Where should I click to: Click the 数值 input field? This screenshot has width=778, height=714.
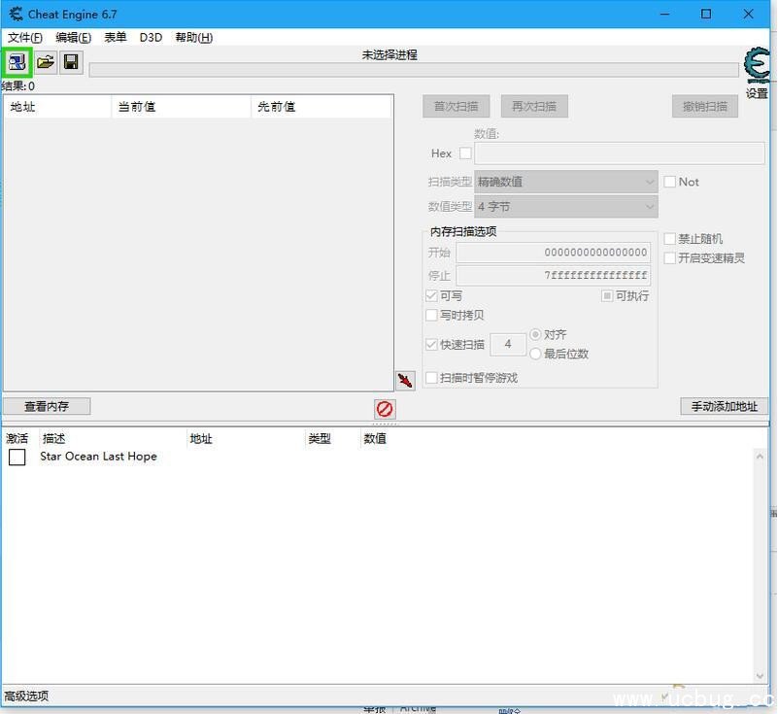[619, 153]
